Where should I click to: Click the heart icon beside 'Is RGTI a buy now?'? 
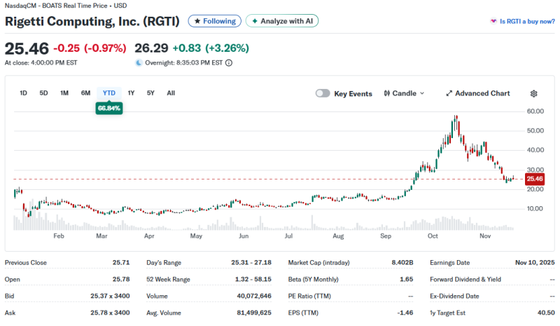(x=493, y=21)
